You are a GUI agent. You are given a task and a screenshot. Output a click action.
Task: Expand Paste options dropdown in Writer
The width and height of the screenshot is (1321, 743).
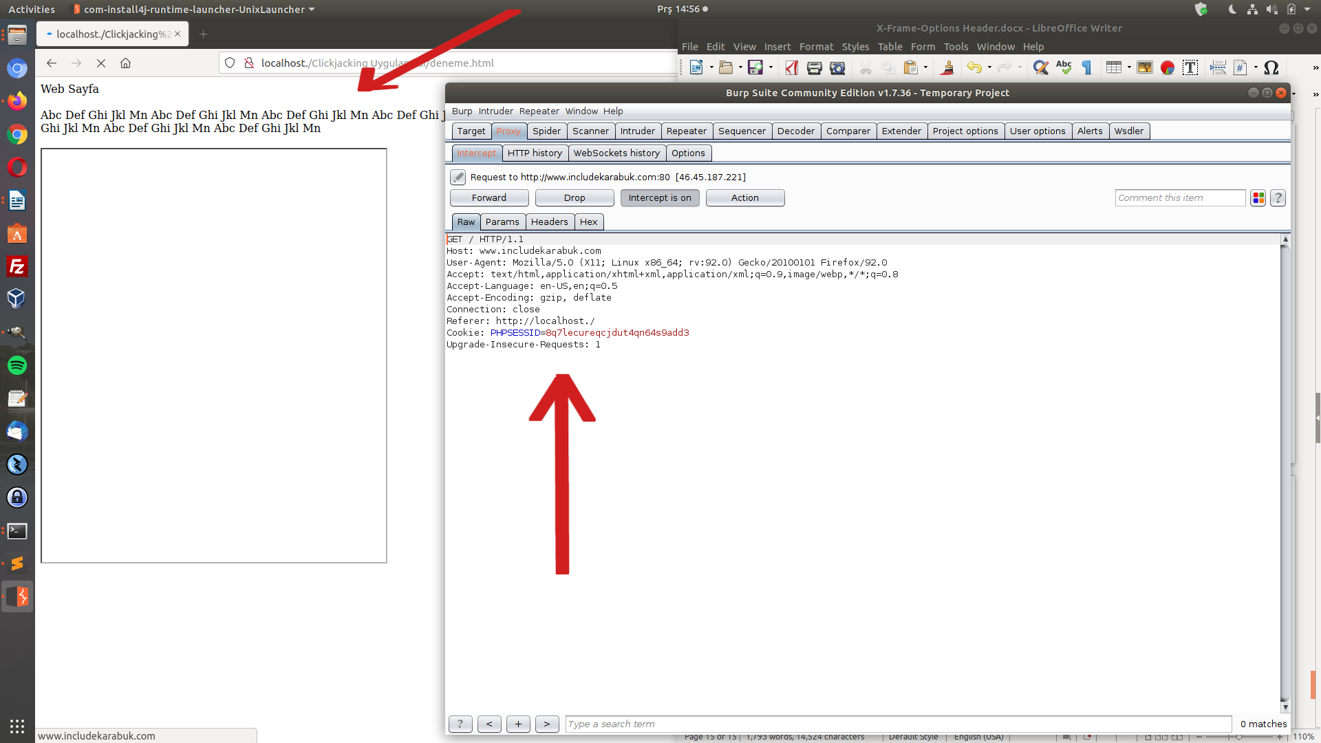926,67
